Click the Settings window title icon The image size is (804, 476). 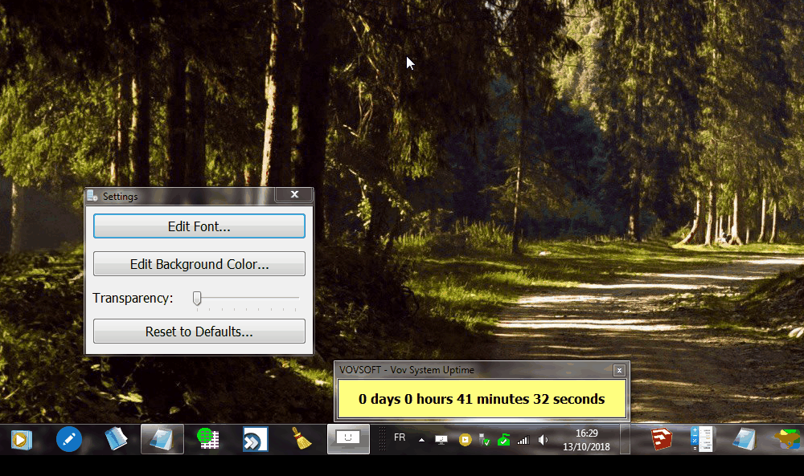92,196
